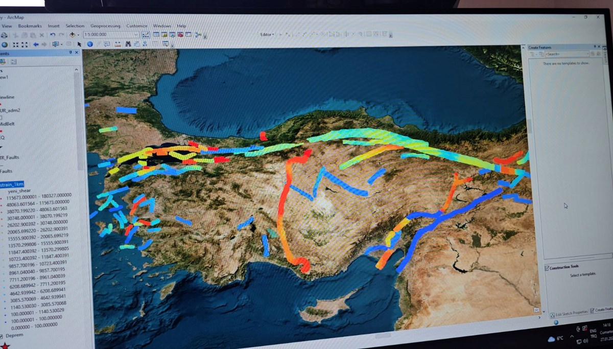Open the map scale dropdown
Image resolution: width=613 pixels, height=349 pixels.
coord(136,35)
